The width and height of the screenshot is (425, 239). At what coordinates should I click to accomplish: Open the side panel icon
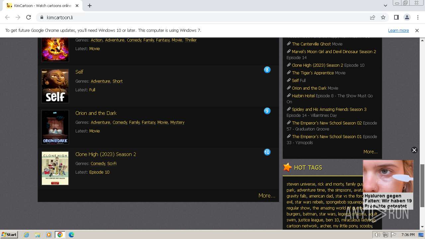396,17
